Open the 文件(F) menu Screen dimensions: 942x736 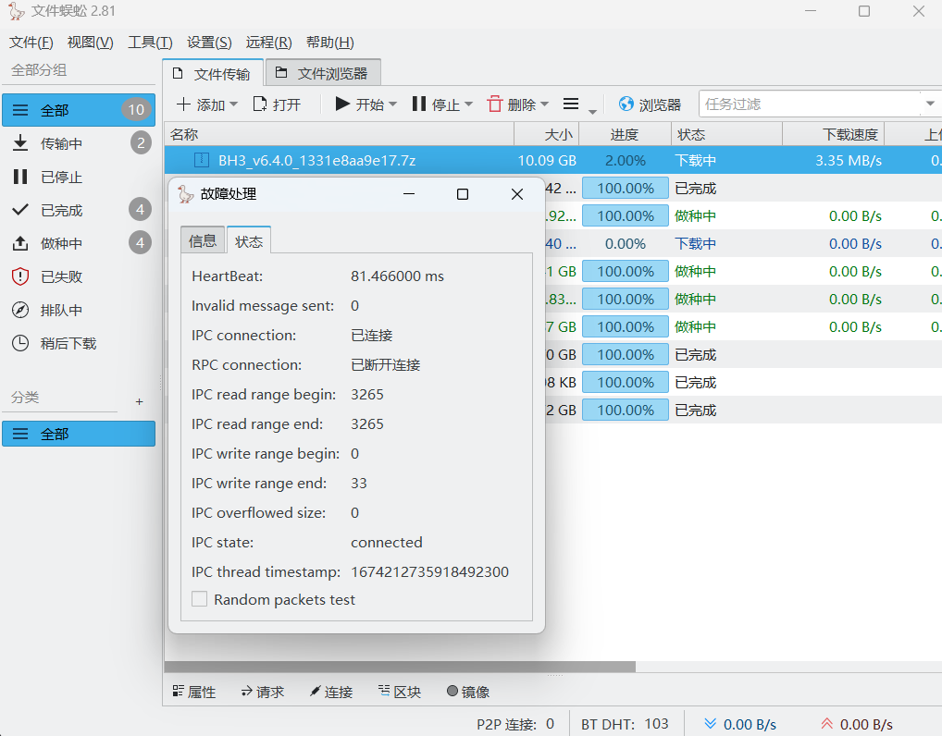pos(31,43)
